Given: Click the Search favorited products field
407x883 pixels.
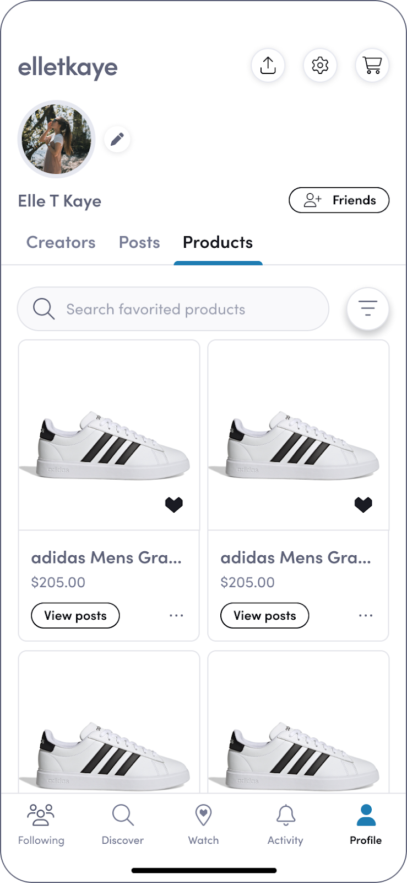Looking at the screenshot, I should pyautogui.click(x=173, y=308).
